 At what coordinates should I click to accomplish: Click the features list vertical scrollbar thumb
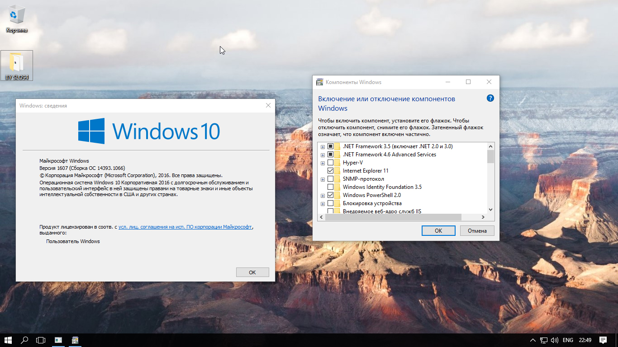tap(490, 156)
